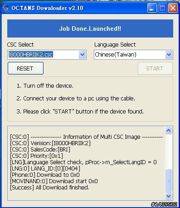Click the OCTANS Downloader title bar app icon
The width and height of the screenshot is (180, 208).
coord(6,8)
